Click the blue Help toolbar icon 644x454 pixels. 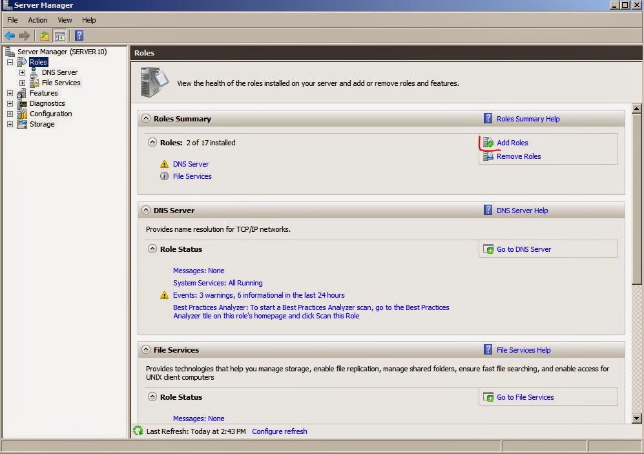(x=79, y=36)
